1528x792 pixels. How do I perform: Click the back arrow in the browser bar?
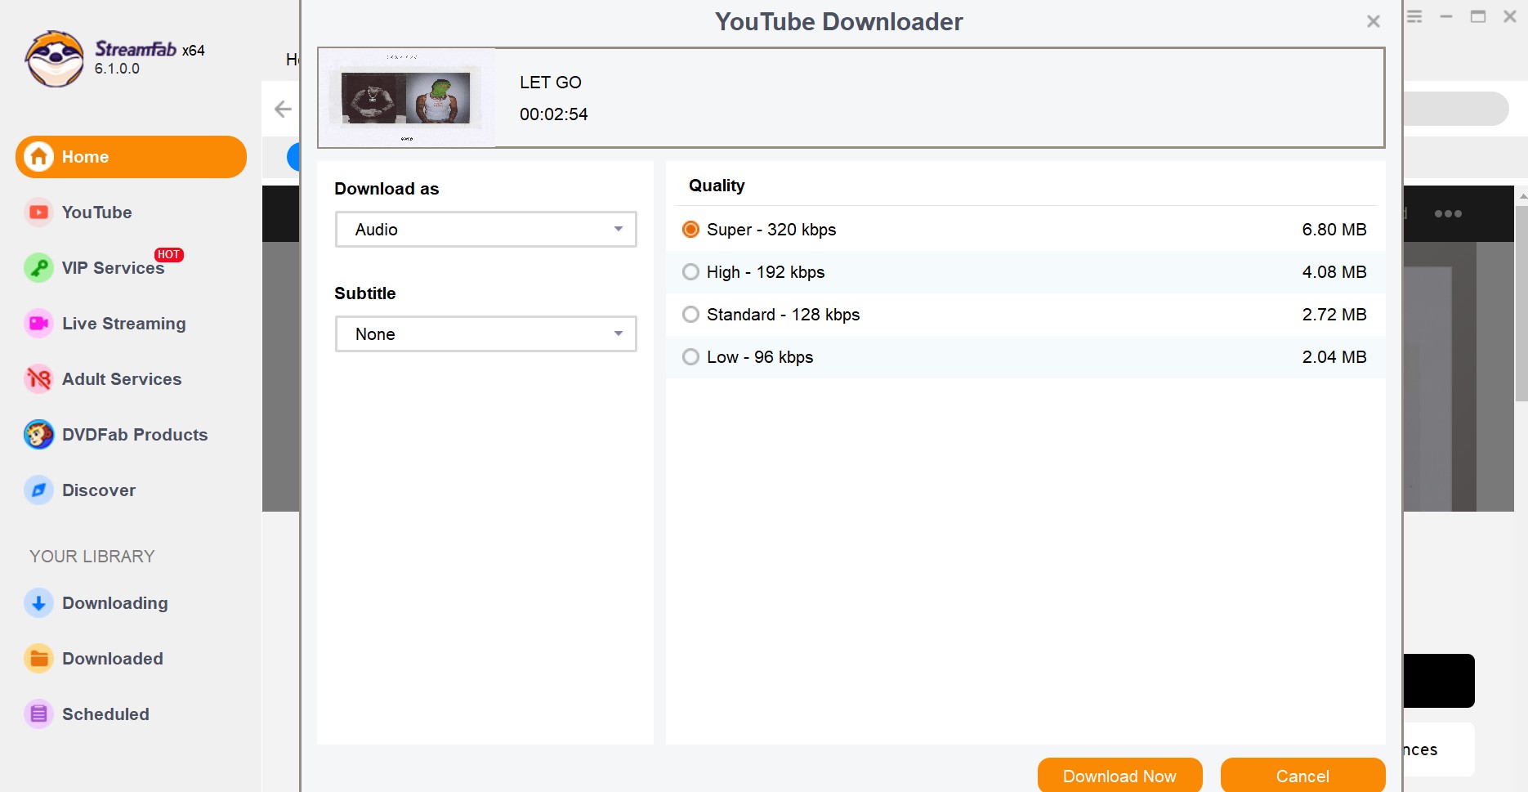[x=283, y=109]
